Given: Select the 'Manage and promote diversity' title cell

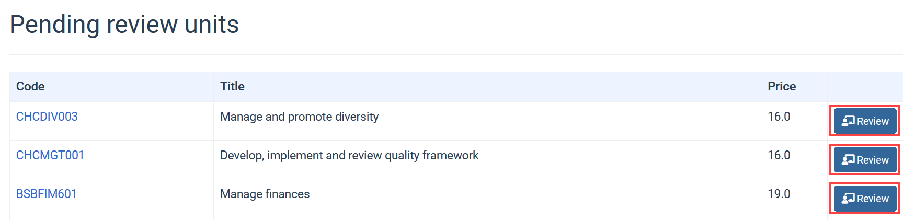Looking at the screenshot, I should (487, 121).
